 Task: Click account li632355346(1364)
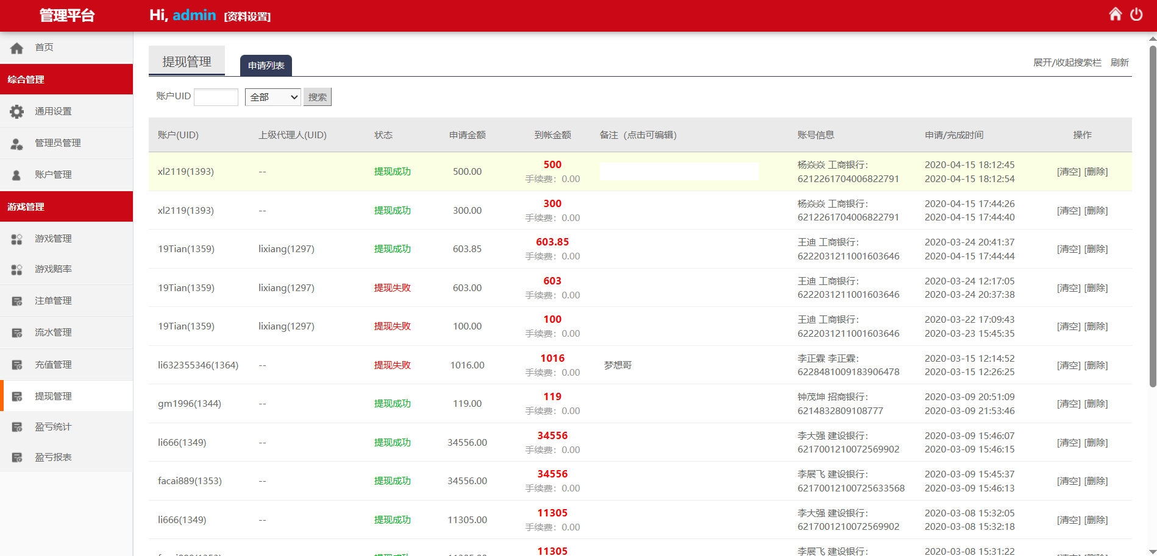click(198, 365)
